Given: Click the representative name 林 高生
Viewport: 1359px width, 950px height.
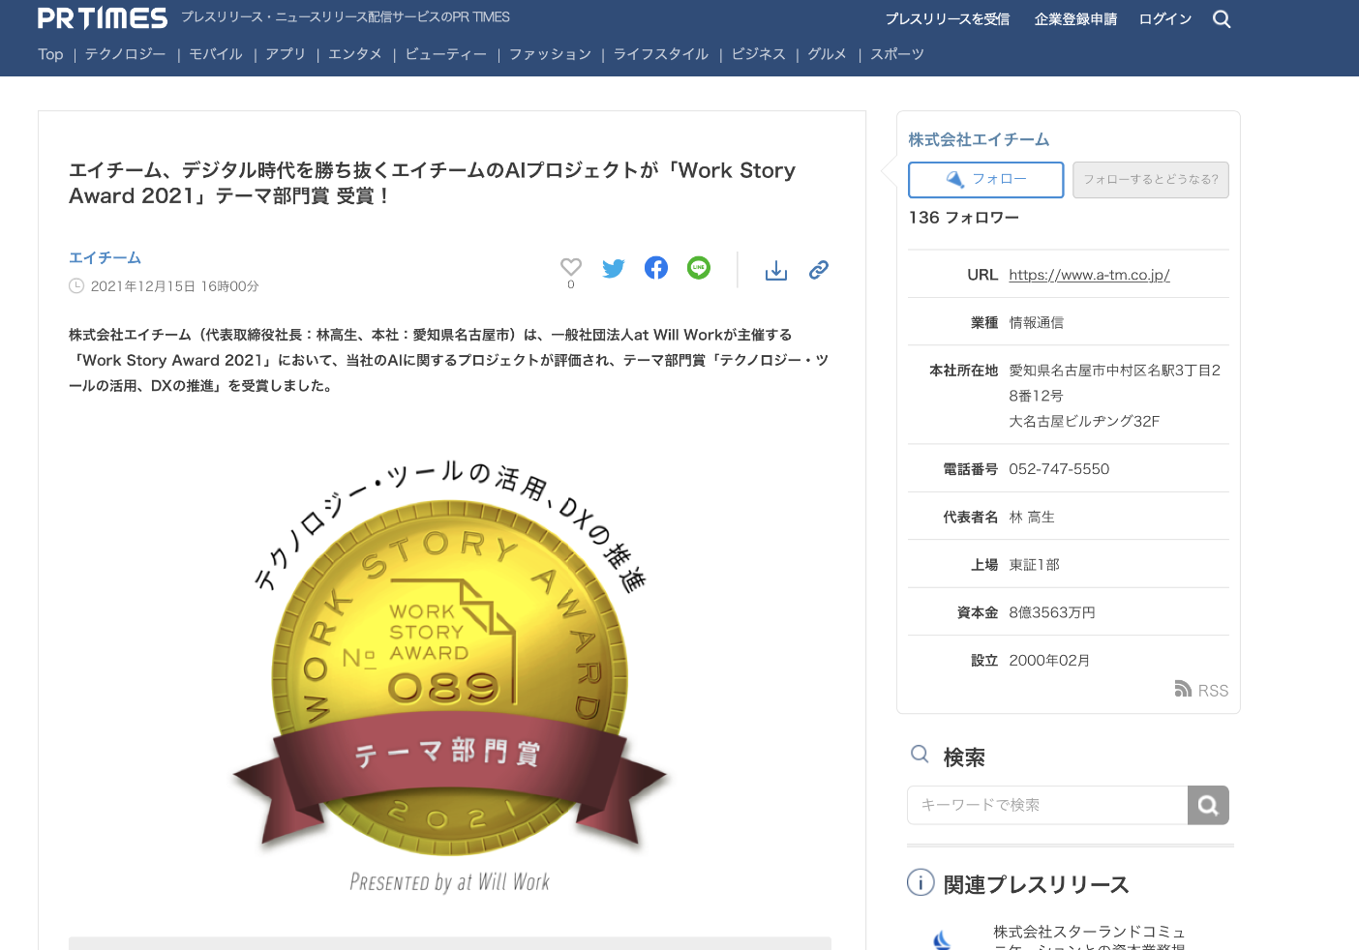Looking at the screenshot, I should tap(1032, 518).
